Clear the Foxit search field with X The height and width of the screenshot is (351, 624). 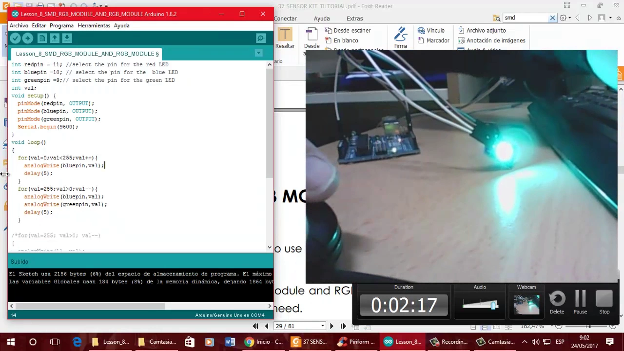click(552, 18)
